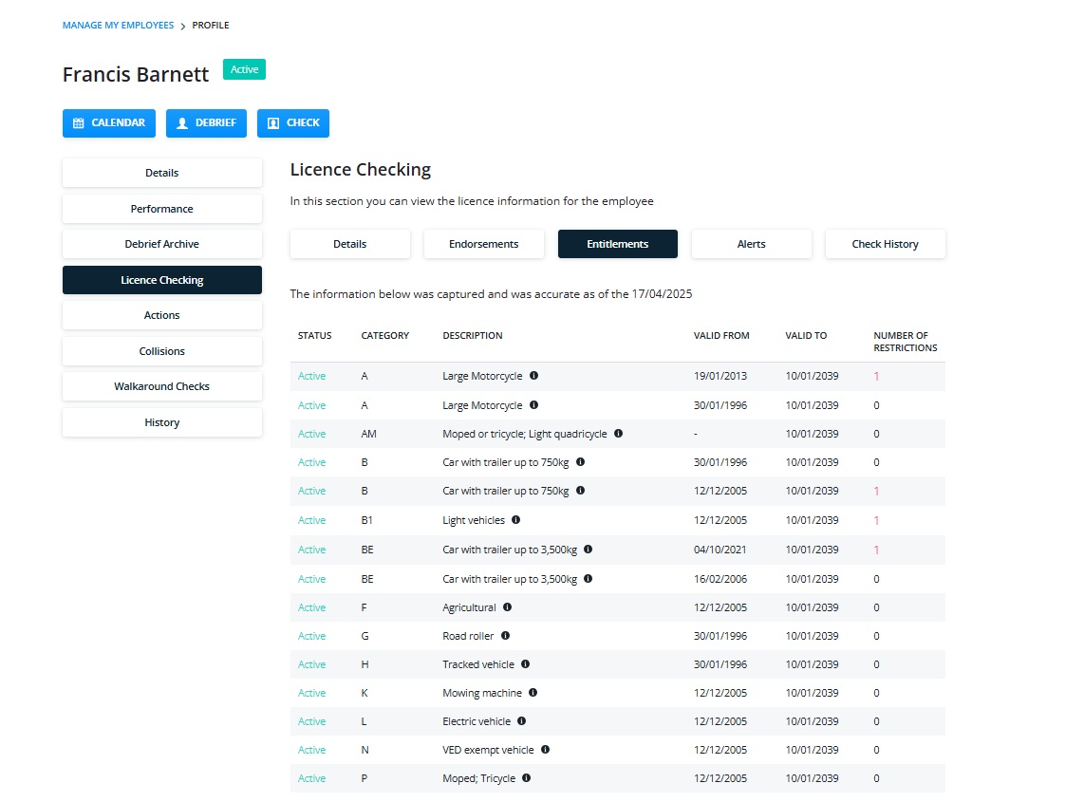
Task: Click info icon next to Tracked vehicle
Action: point(526,663)
